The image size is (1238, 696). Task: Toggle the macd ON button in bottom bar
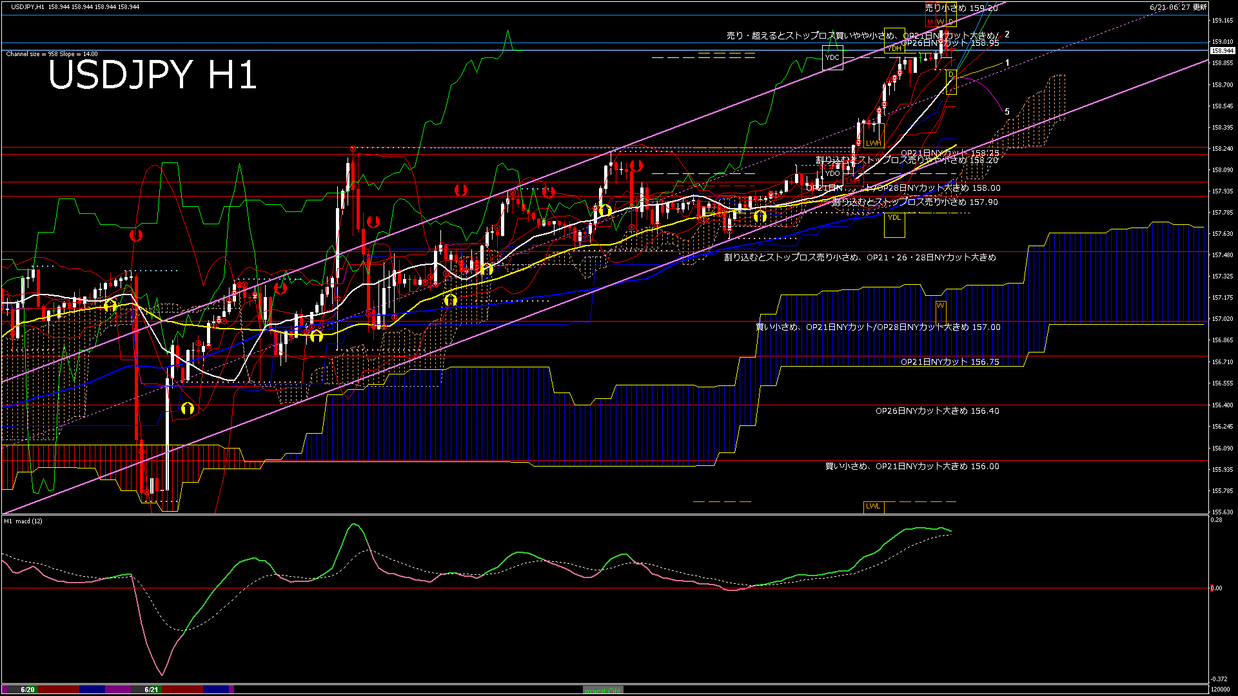click(x=602, y=690)
